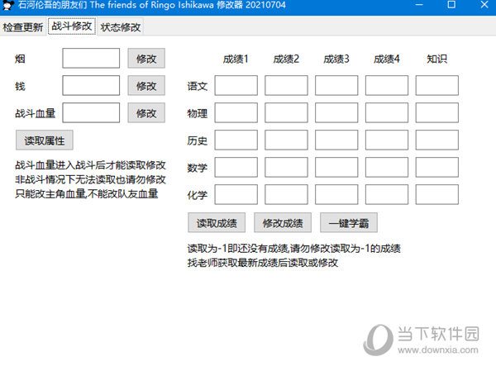Click the 语文 row label

(x=198, y=86)
